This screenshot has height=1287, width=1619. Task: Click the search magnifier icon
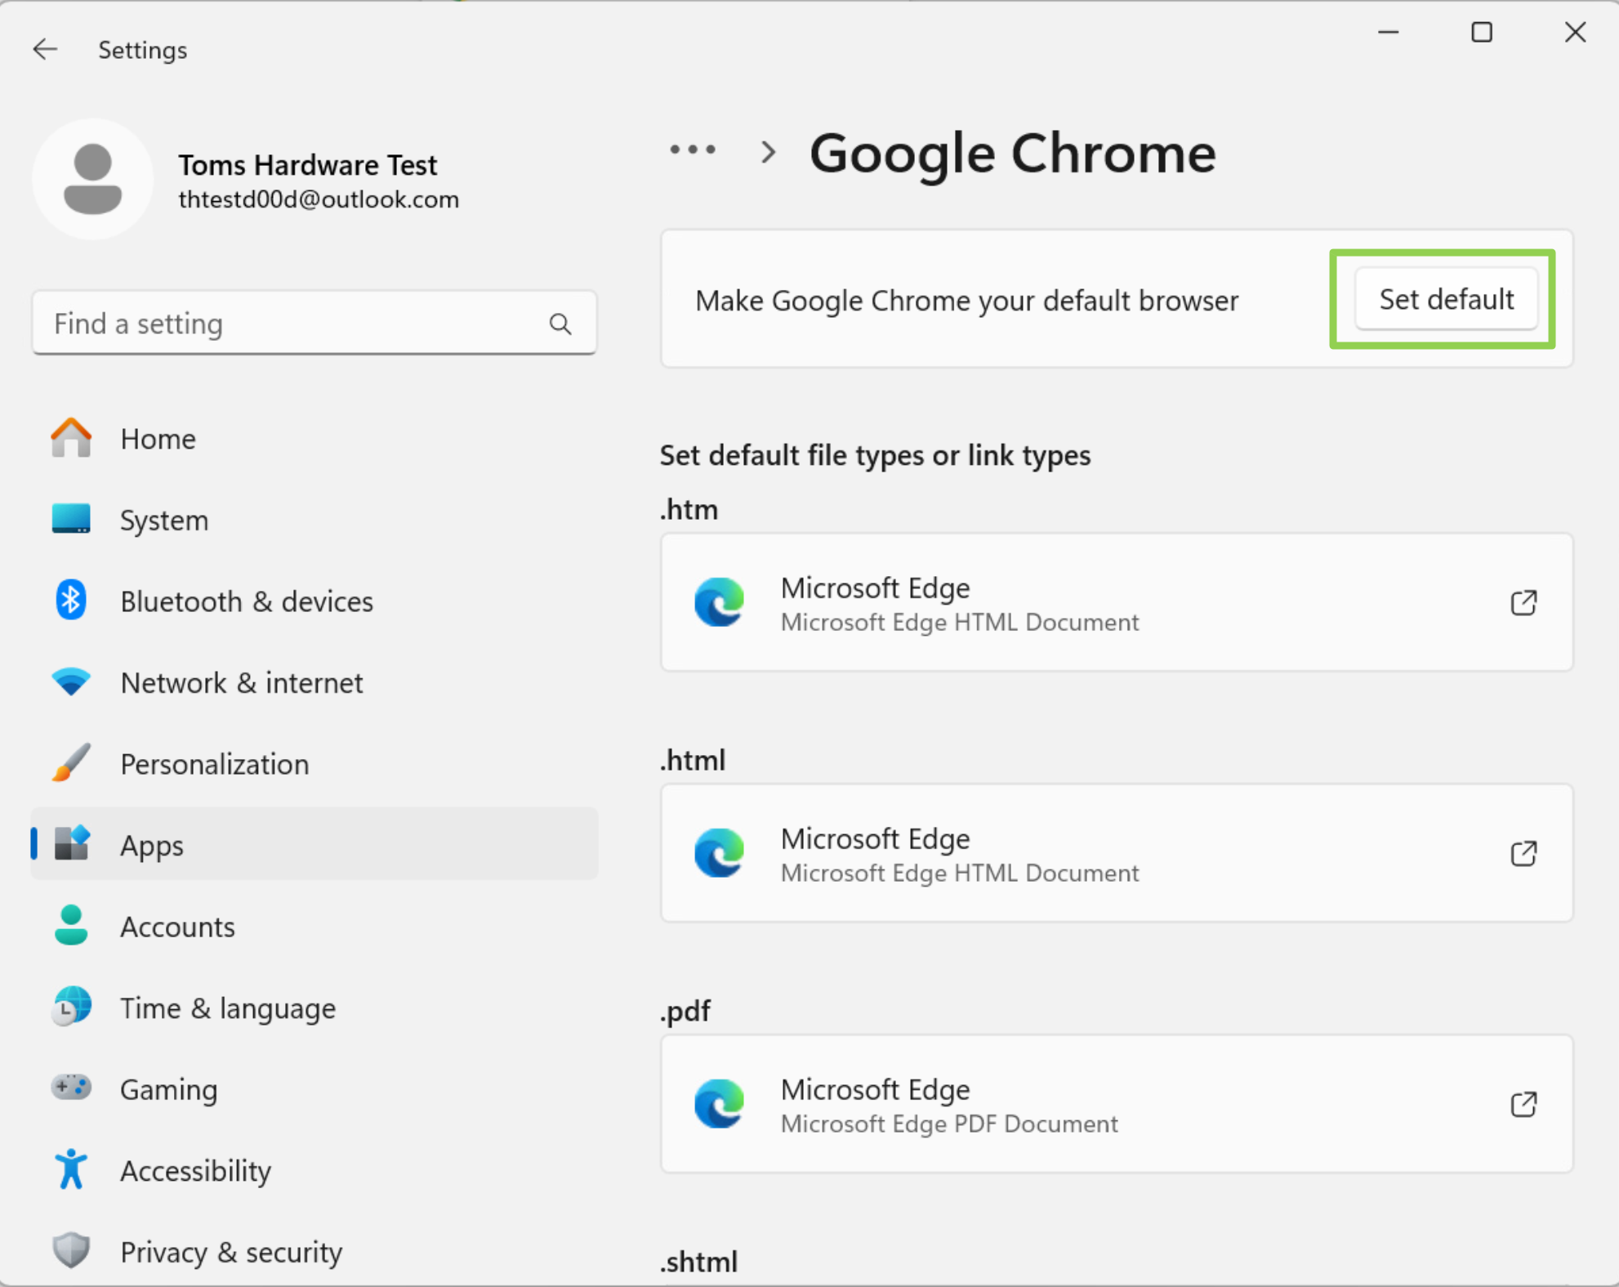[x=560, y=324]
